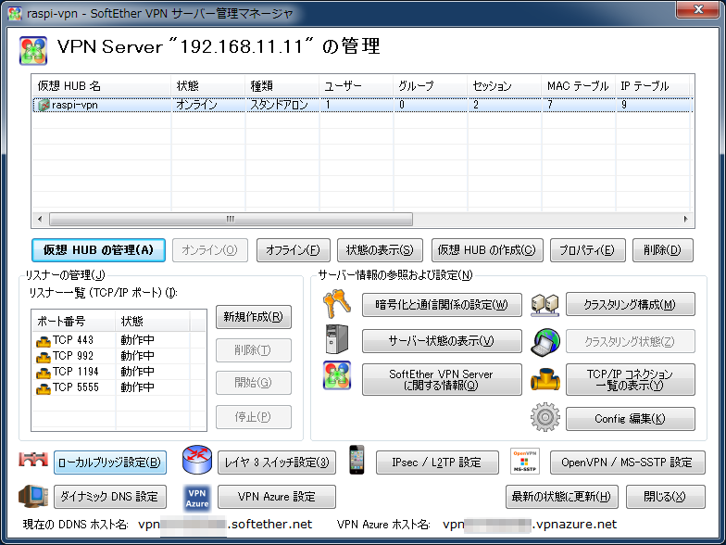Click the globe laptop clustering status icon
726x545 pixels.
[x=544, y=343]
